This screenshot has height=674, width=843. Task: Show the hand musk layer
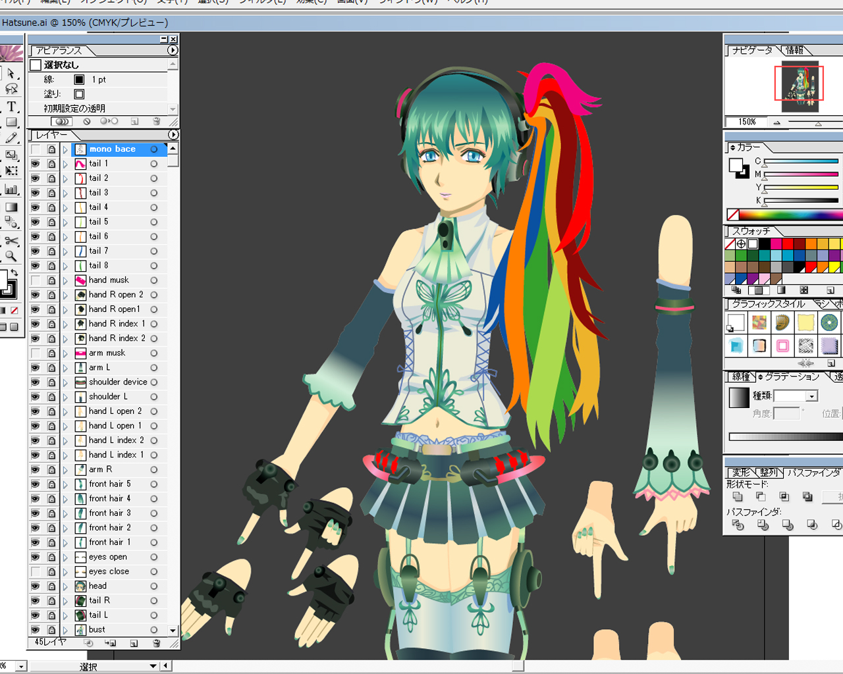point(36,280)
